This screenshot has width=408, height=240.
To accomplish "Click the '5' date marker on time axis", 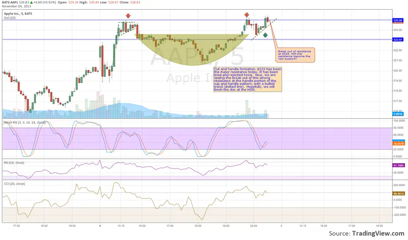I will click(x=281, y=226).
